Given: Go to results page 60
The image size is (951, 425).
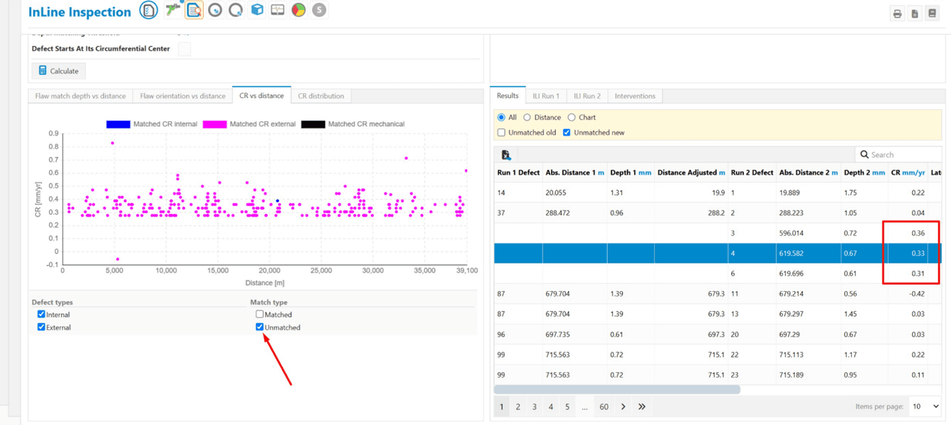Looking at the screenshot, I should point(604,406).
